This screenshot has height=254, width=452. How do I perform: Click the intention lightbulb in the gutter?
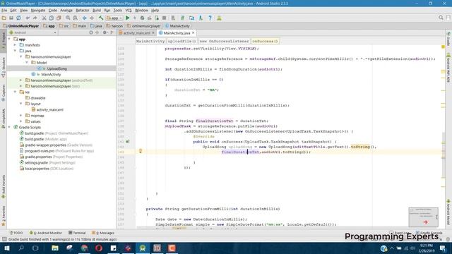click(x=141, y=151)
